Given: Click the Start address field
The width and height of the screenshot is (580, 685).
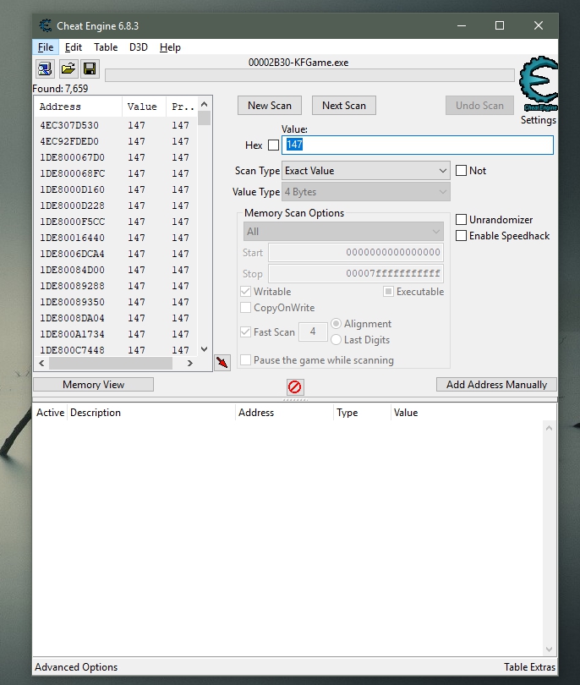Looking at the screenshot, I should pos(356,252).
